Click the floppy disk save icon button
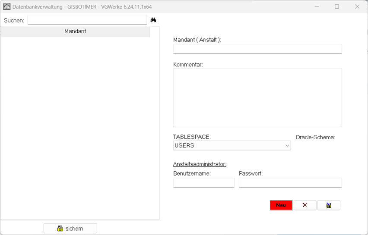 329,205
